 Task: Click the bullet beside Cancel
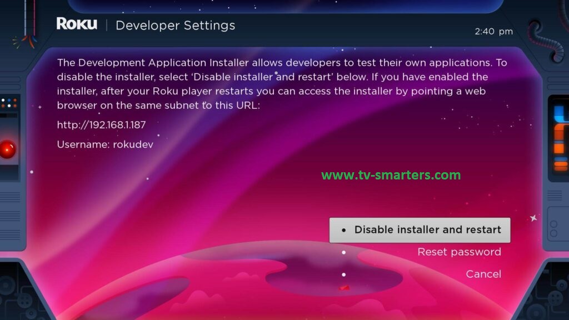point(343,274)
